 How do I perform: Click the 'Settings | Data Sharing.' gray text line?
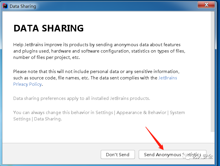[38, 119]
